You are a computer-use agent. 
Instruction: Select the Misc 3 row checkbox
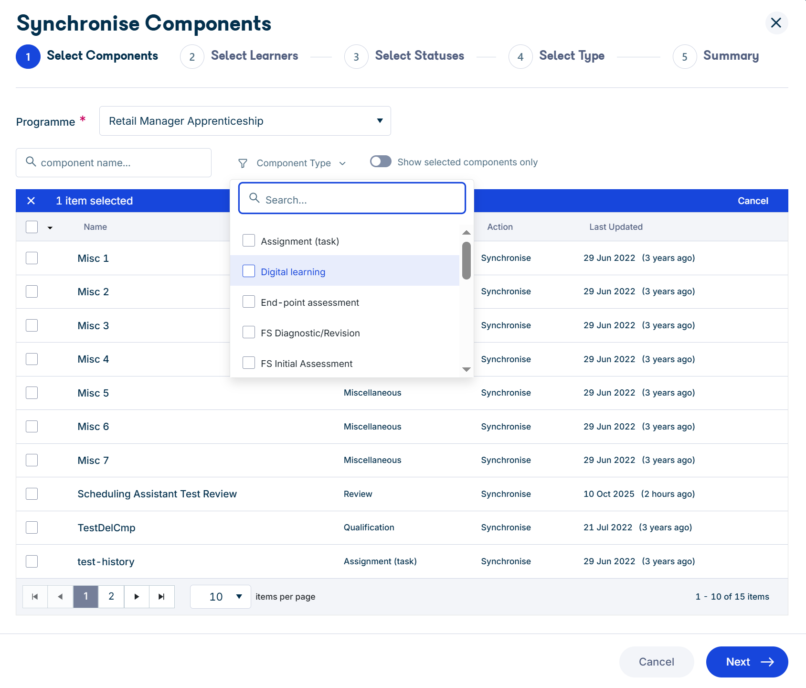(32, 325)
